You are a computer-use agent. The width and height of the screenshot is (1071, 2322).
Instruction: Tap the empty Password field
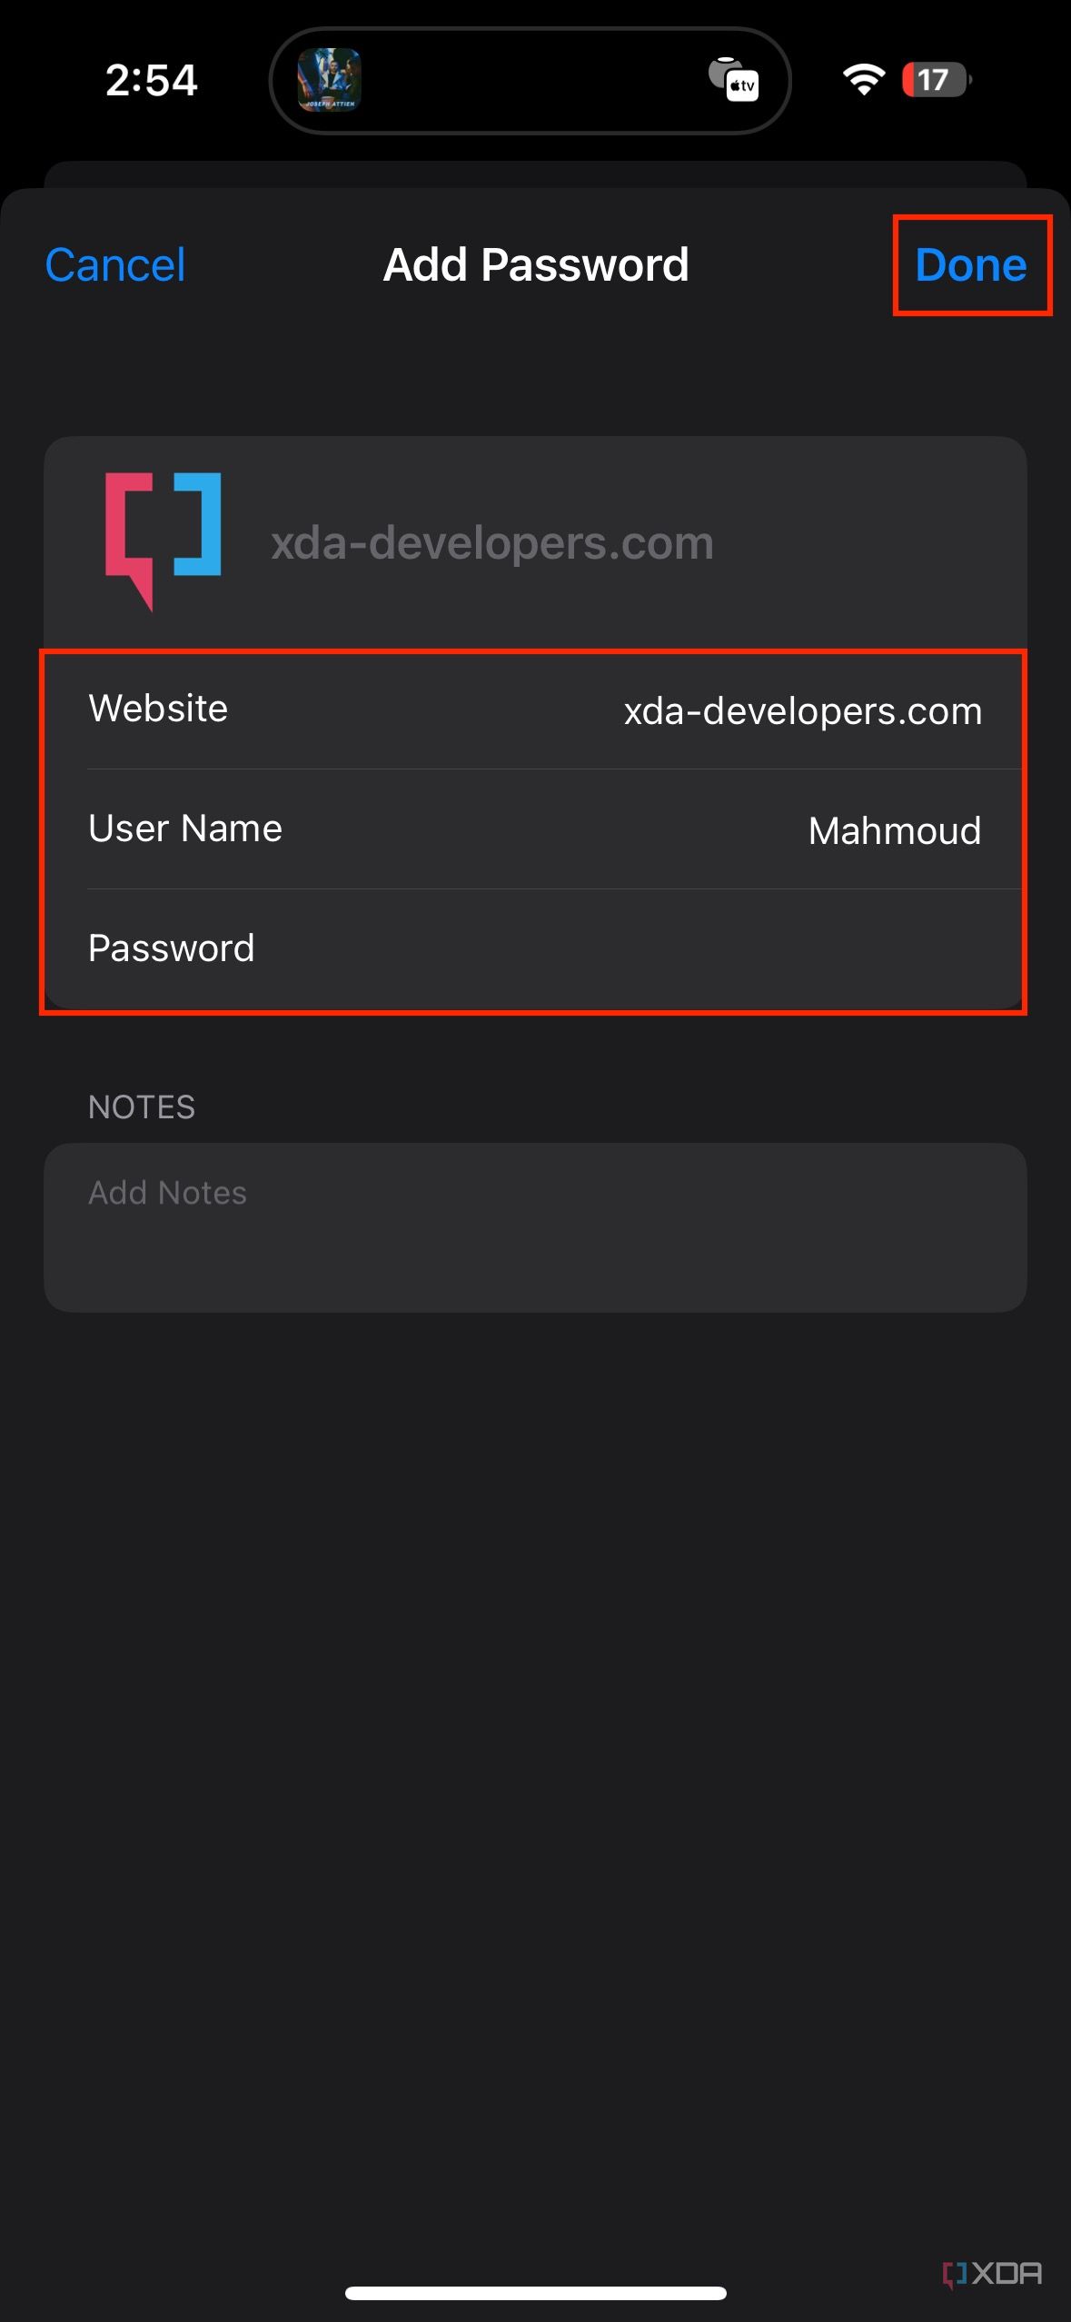[x=636, y=948]
